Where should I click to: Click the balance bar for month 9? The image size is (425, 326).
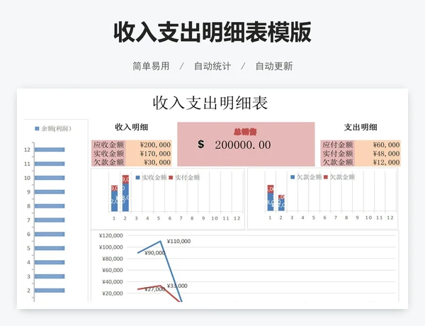click(x=50, y=192)
